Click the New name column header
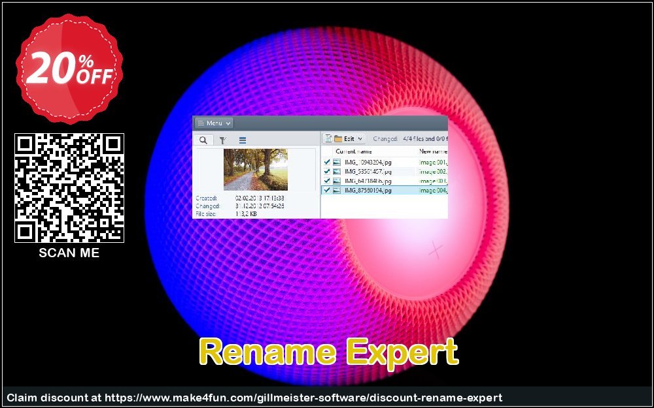Image resolution: width=654 pixels, height=408 pixels. click(x=433, y=151)
